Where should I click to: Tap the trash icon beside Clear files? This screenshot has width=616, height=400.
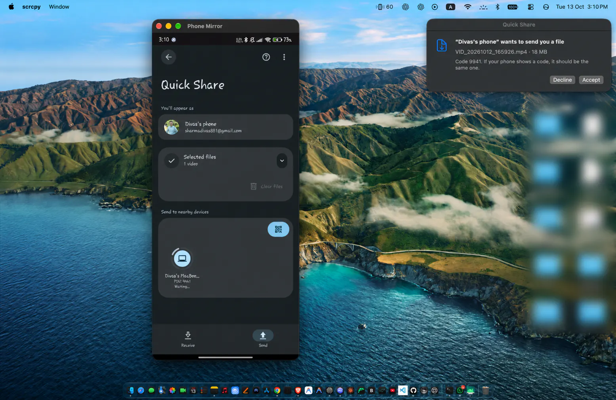254,186
